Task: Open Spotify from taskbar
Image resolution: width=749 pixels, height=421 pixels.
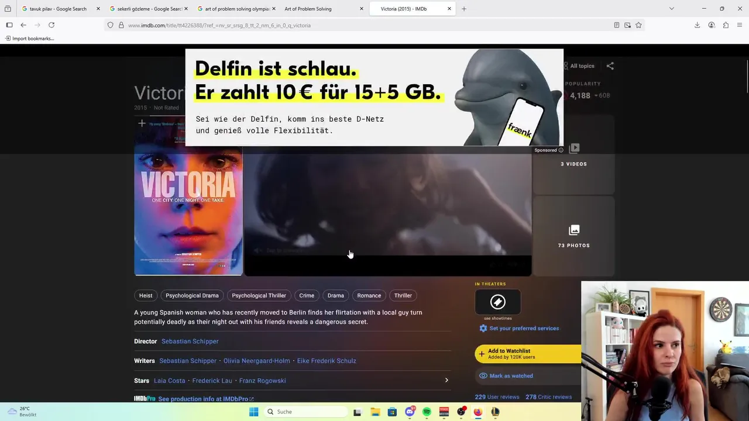Action: pyautogui.click(x=427, y=412)
